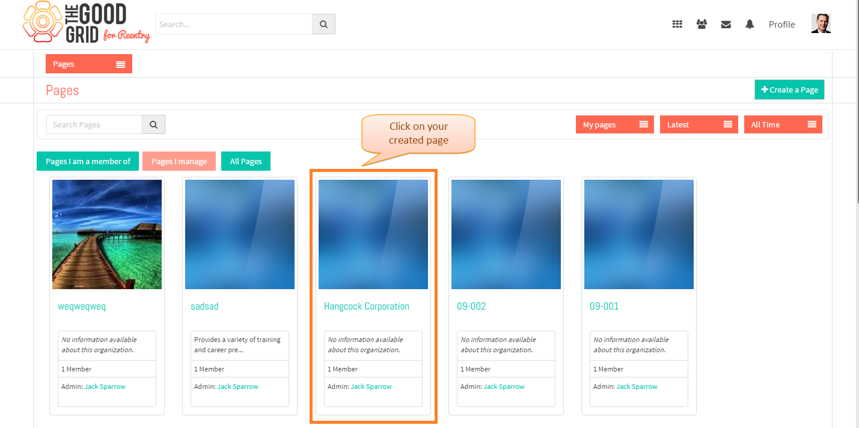
Task: Open the 09-002 page thumbnail
Action: [506, 234]
